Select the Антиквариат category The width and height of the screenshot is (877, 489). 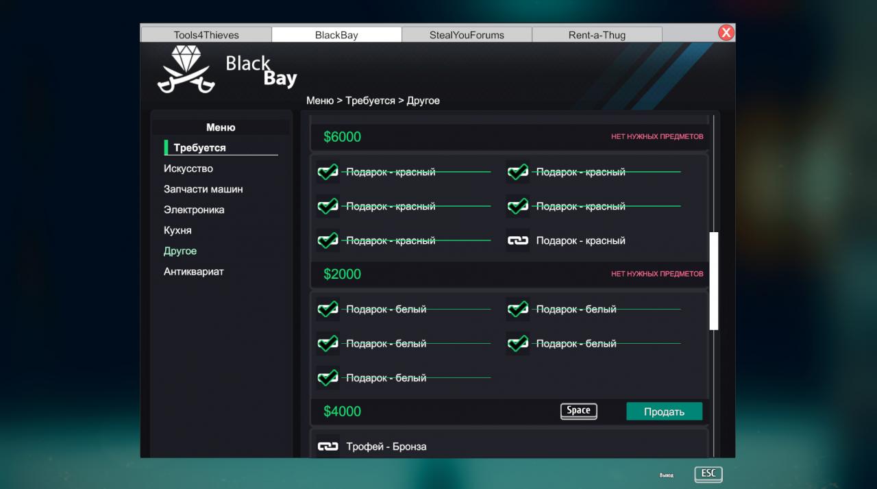194,271
